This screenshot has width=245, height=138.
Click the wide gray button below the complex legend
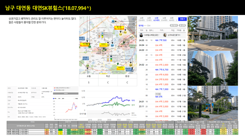coord(66,93)
